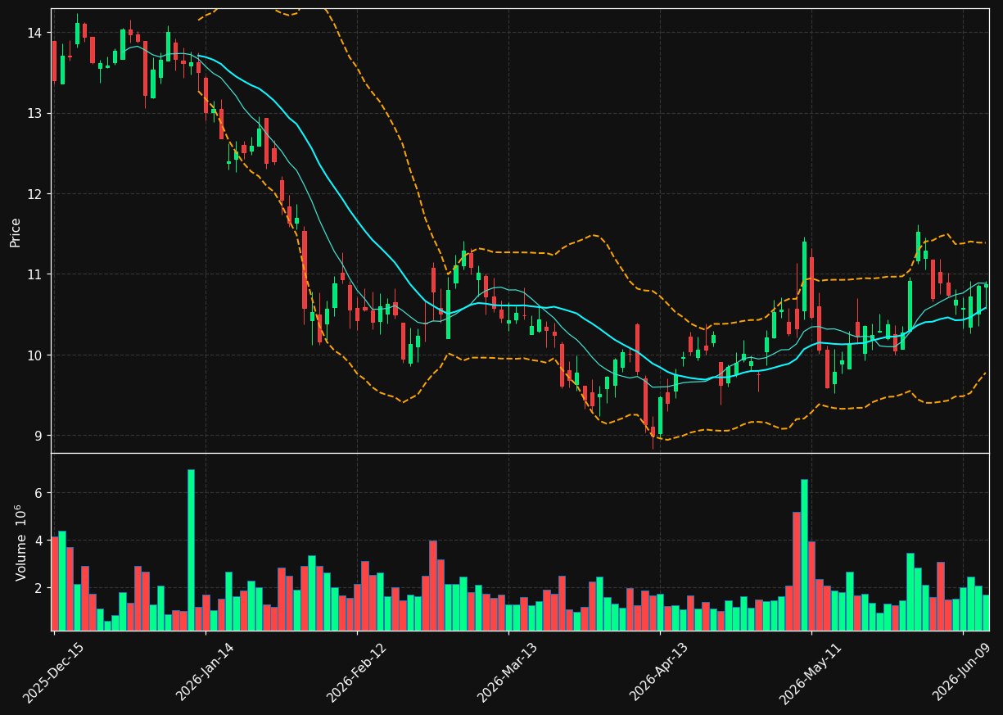1003x715 pixels.
Task: Click the price tick label 14
Action: [x=35, y=33]
